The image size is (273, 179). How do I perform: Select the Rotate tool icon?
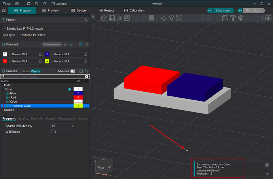[x=171, y=18]
